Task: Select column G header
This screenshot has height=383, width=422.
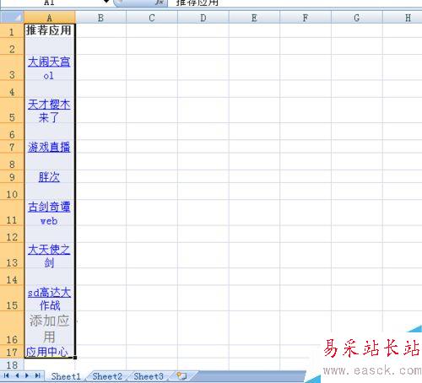Action: coord(357,18)
